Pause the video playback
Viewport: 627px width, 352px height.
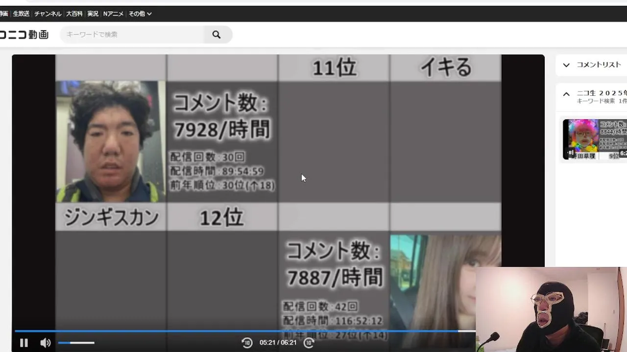(x=24, y=343)
